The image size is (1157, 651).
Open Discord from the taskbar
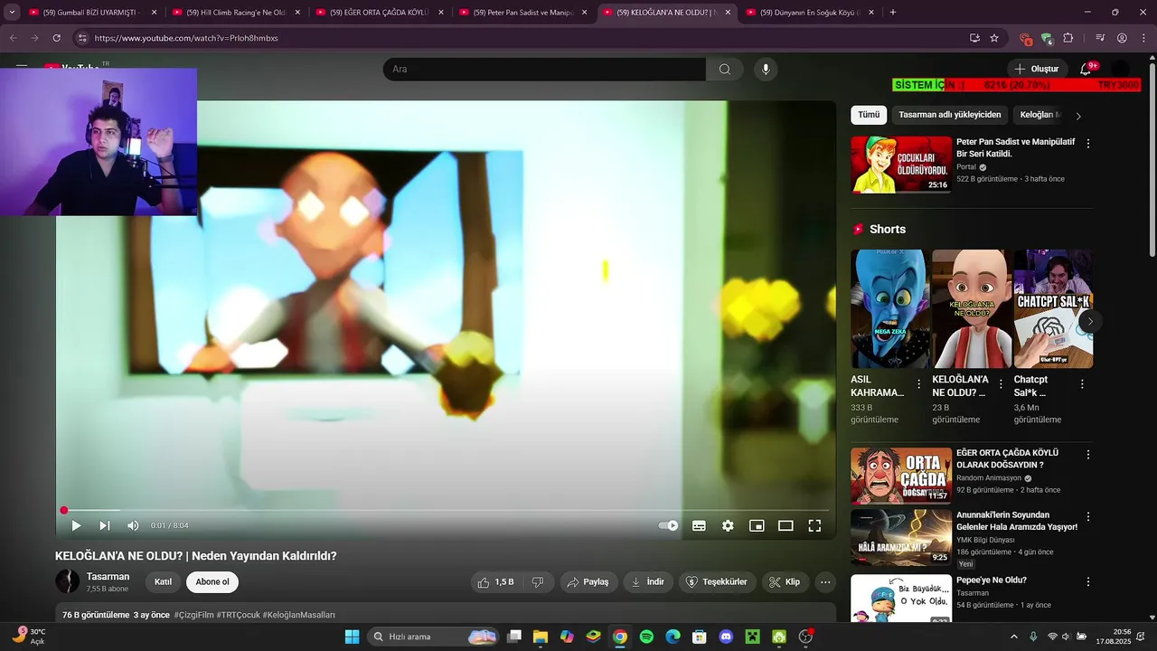click(x=726, y=637)
